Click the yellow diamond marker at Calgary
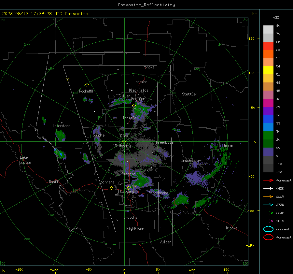Viewport: 293px width, 274px height. 129,188
